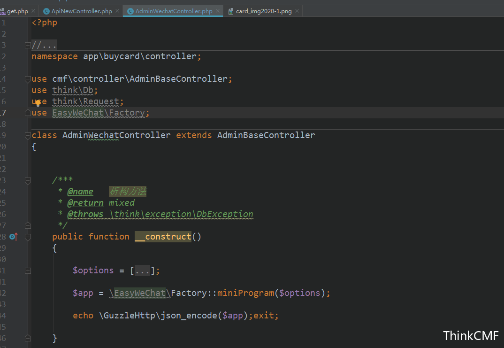Click the class icon on AdminWechatController tab
Image resolution: width=504 pixels, height=348 pixels.
pyautogui.click(x=130, y=11)
